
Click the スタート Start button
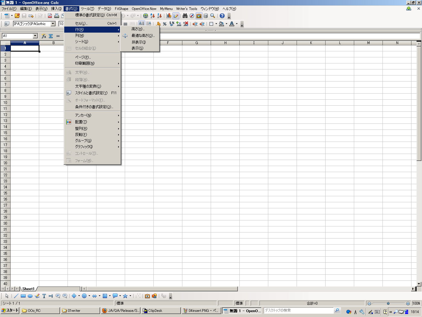click(10, 310)
